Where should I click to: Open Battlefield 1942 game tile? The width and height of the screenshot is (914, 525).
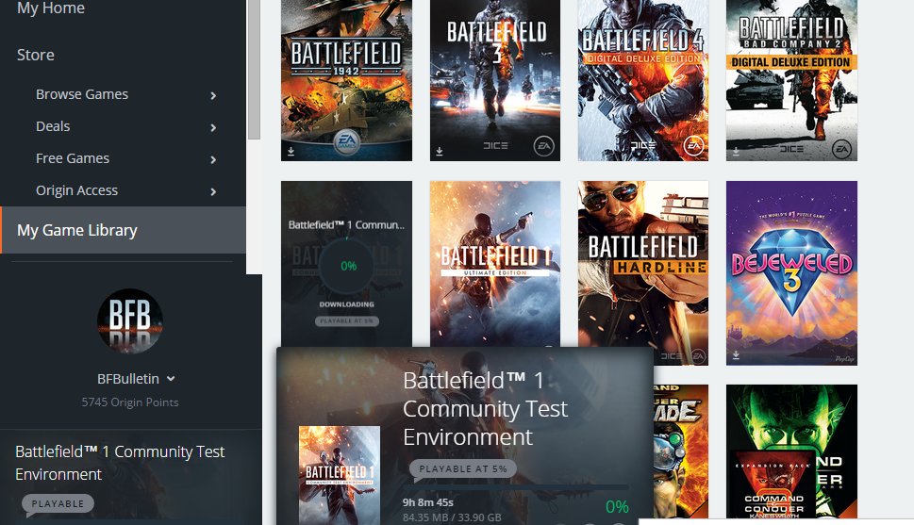pos(346,80)
